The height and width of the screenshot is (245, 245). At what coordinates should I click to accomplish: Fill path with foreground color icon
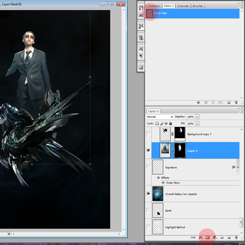point(198,102)
